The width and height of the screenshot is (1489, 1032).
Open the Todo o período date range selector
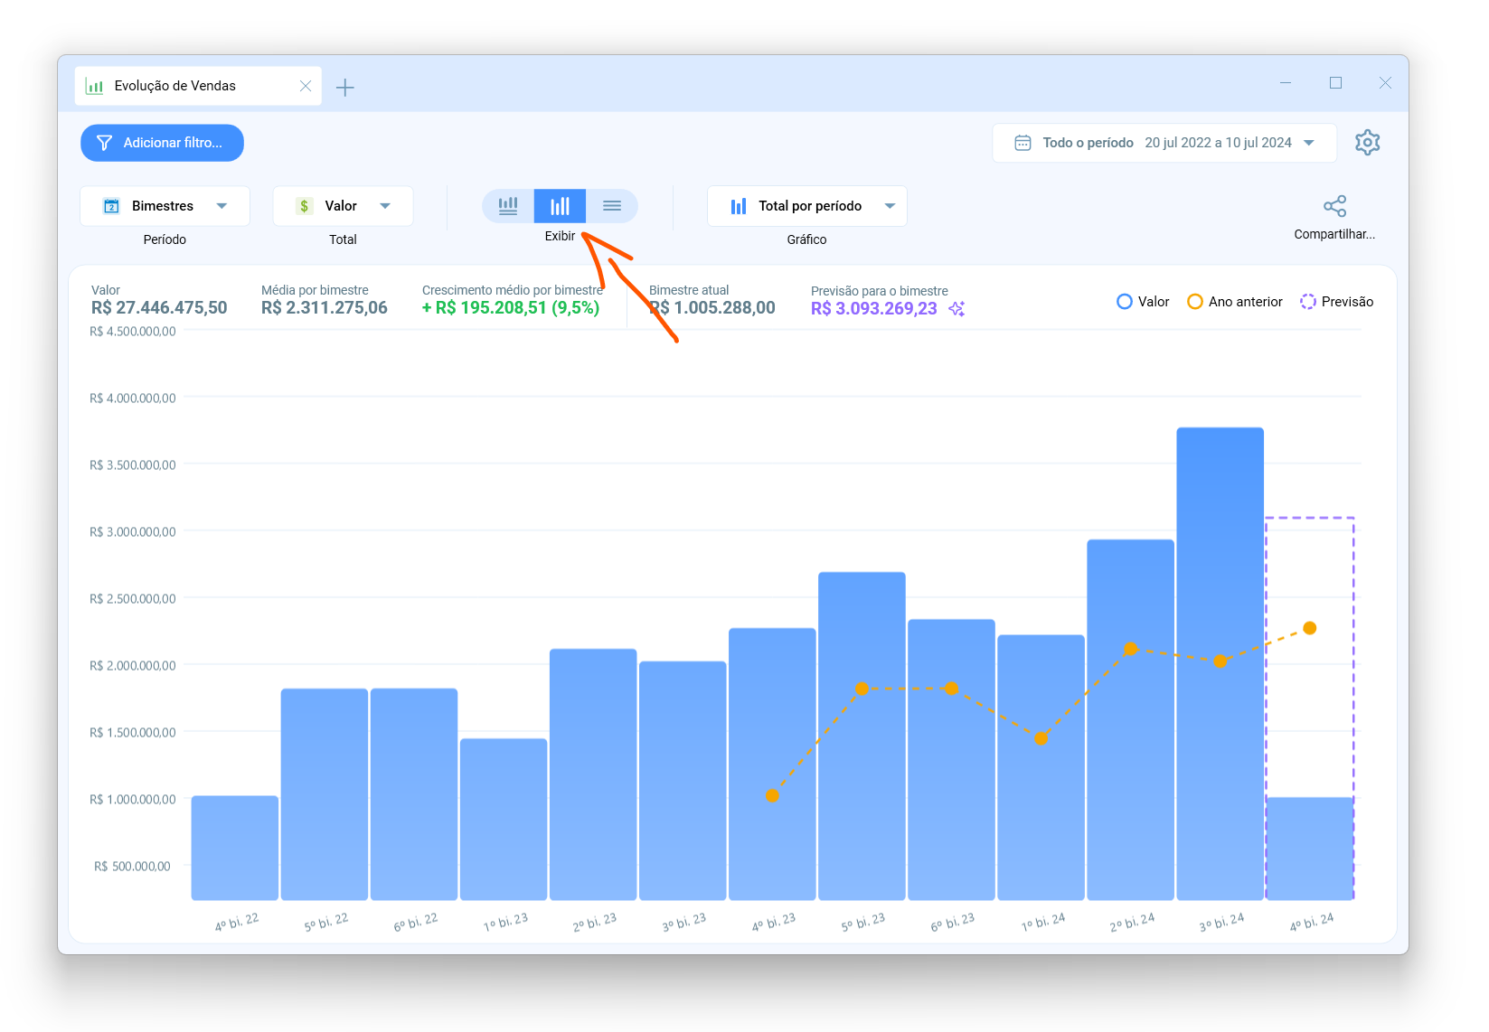1164,143
